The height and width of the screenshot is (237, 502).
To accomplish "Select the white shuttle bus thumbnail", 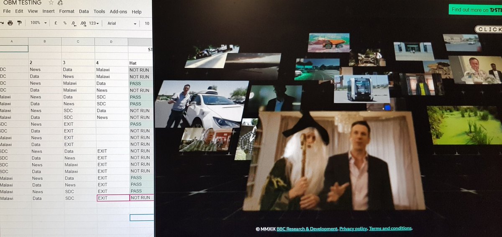I will pyautogui.click(x=361, y=89).
